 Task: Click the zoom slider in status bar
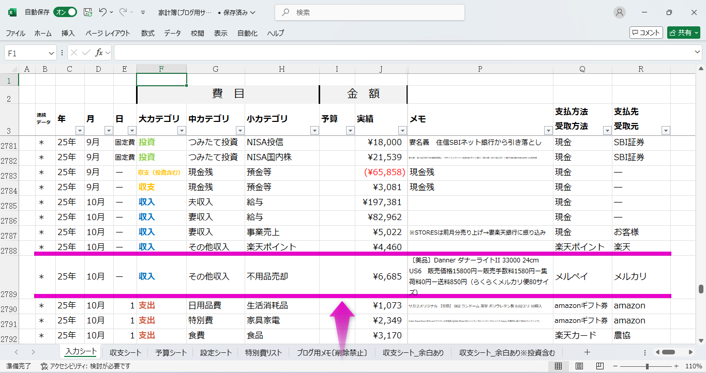click(647, 366)
